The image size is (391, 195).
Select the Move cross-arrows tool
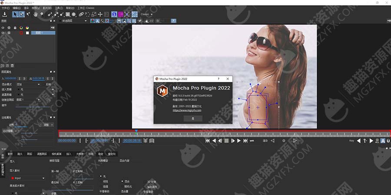coord(100,14)
